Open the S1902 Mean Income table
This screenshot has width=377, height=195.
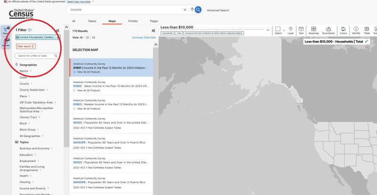click(x=111, y=86)
